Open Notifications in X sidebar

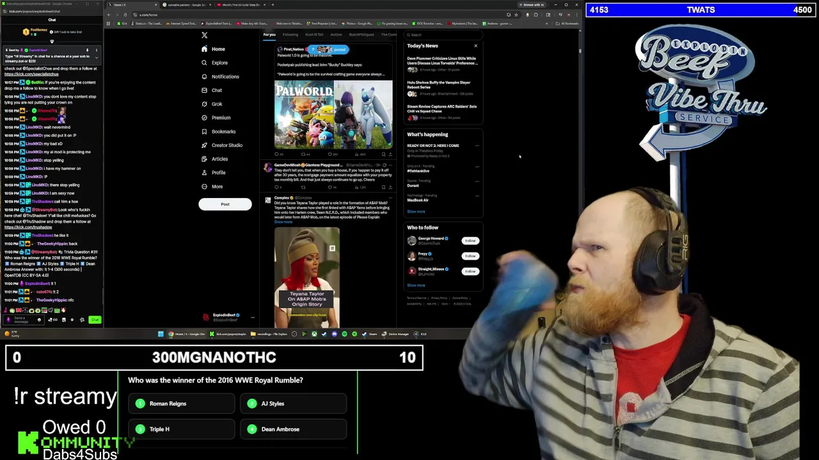pyautogui.click(x=220, y=77)
